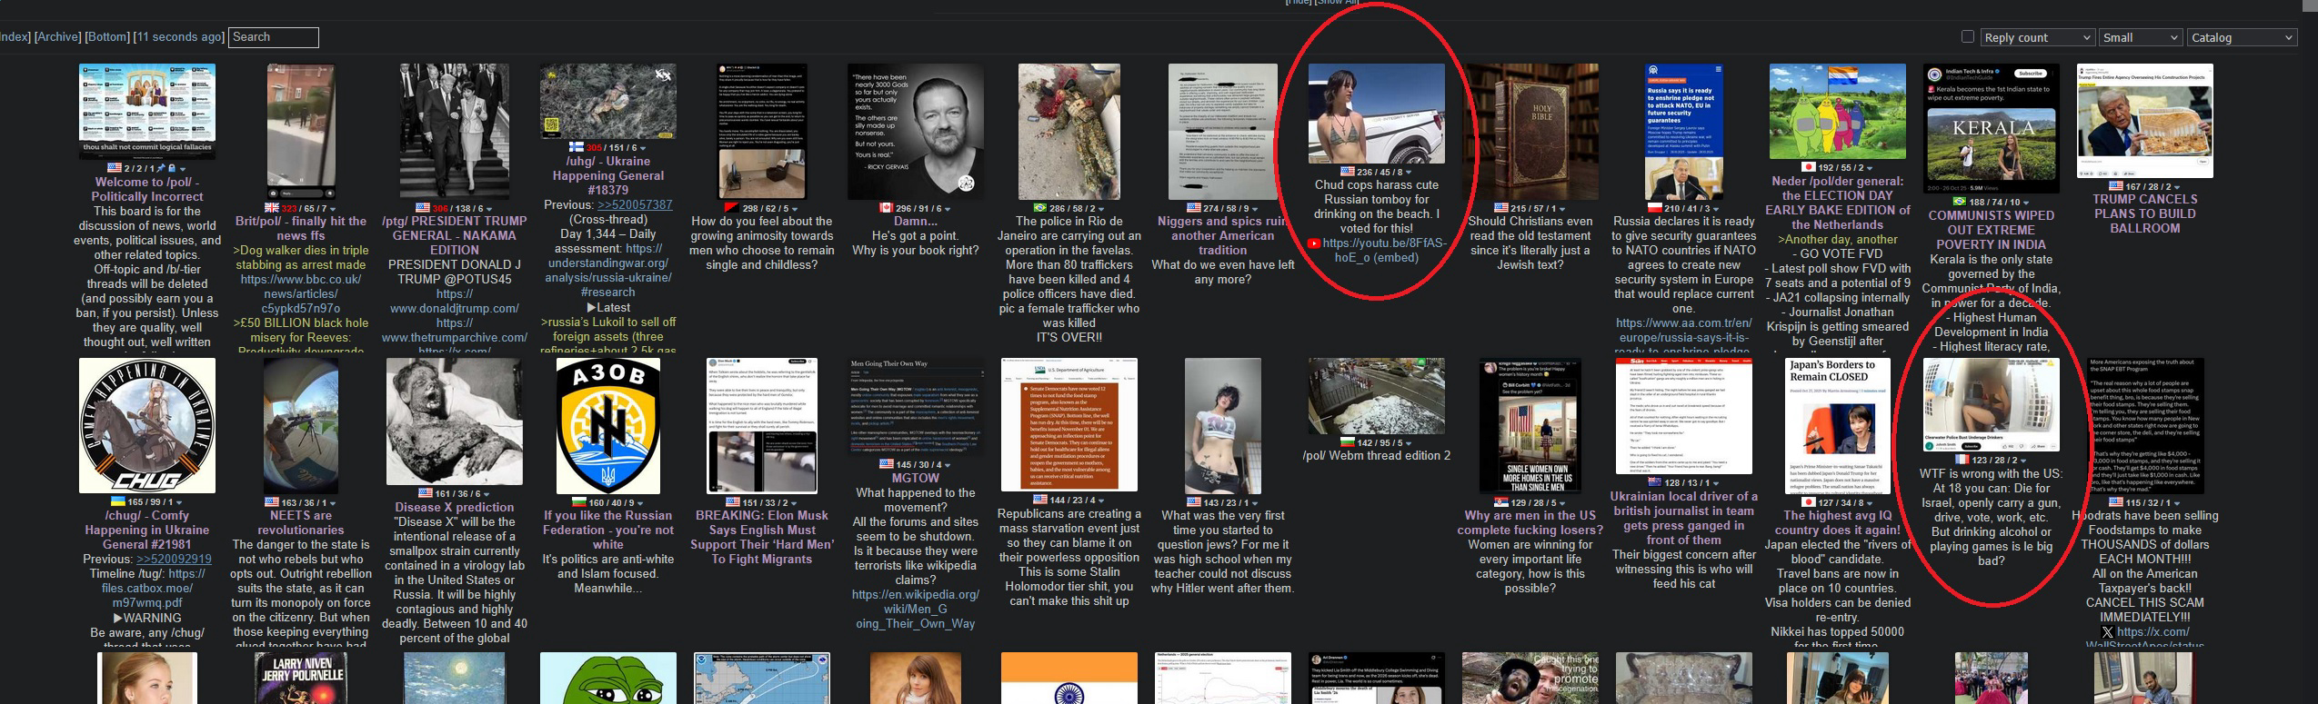Screen dimensions: 2318x704
Task: Click the YouTube icon beside the youtu.be link
Action: (x=1313, y=243)
